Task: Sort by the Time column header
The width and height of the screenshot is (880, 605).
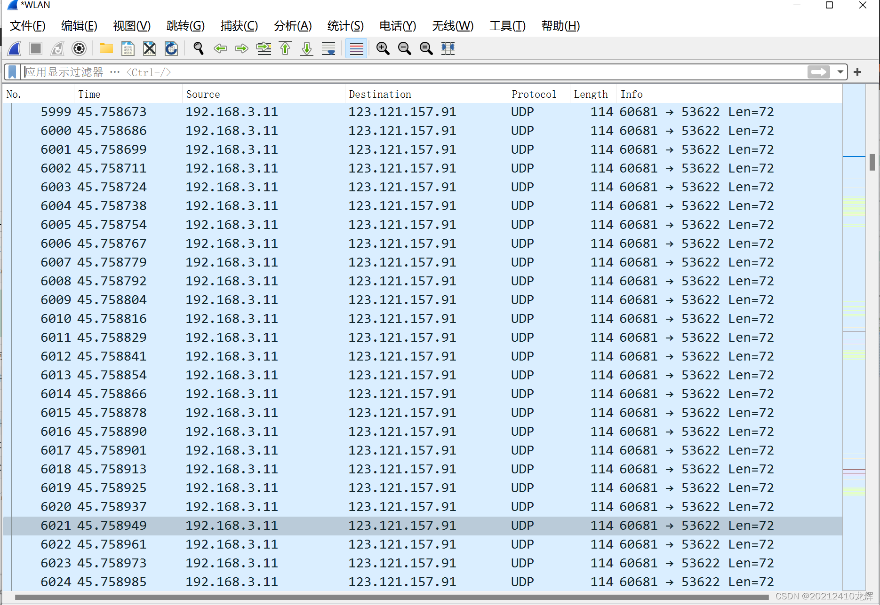Action: 128,94
